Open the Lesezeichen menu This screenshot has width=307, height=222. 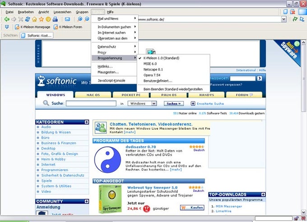tap(62, 12)
